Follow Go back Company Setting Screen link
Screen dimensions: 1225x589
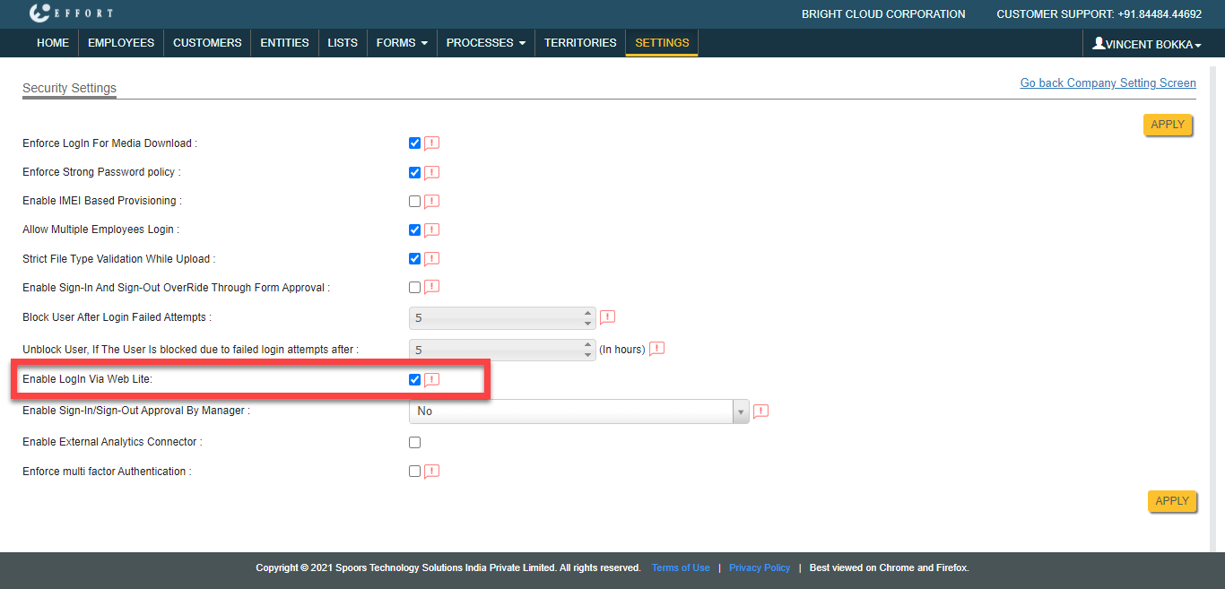coord(1108,83)
